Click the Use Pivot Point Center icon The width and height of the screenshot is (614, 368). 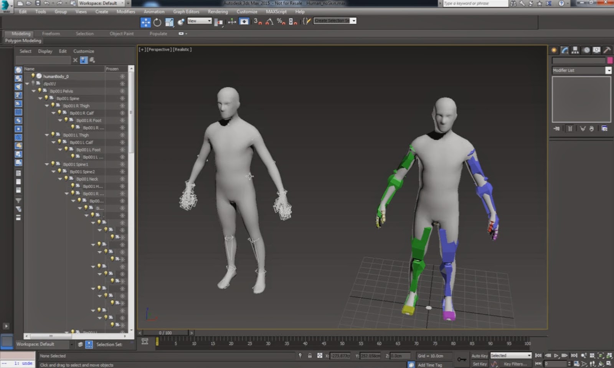(x=219, y=22)
